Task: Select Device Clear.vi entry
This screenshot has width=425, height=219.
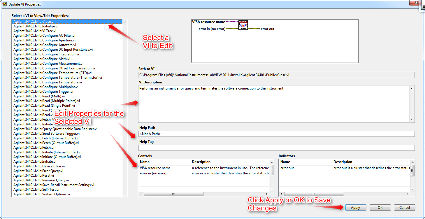Action: 67,166
